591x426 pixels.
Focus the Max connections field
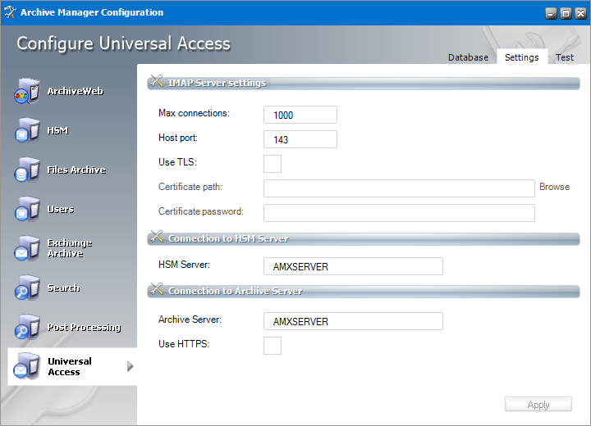pos(300,116)
